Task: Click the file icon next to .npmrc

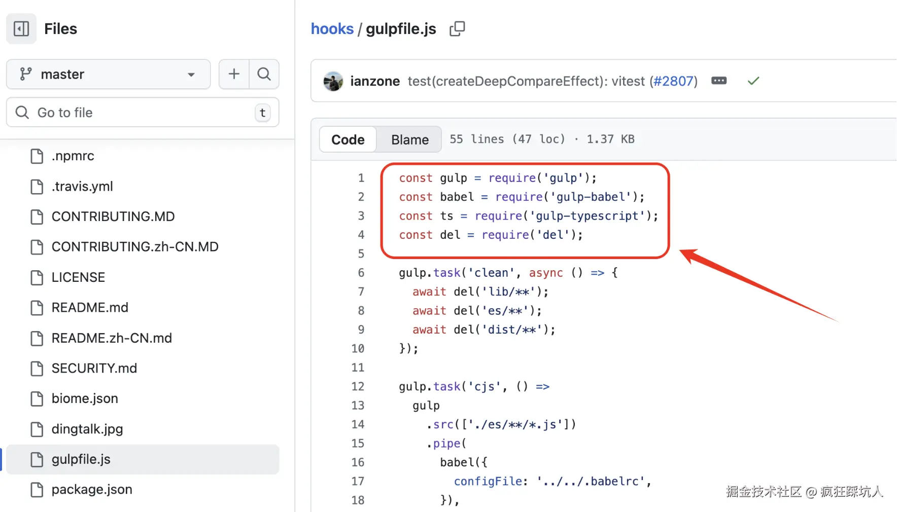Action: pyautogui.click(x=37, y=156)
